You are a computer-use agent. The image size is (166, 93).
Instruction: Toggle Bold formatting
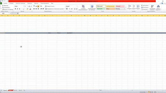(x=15, y=9)
